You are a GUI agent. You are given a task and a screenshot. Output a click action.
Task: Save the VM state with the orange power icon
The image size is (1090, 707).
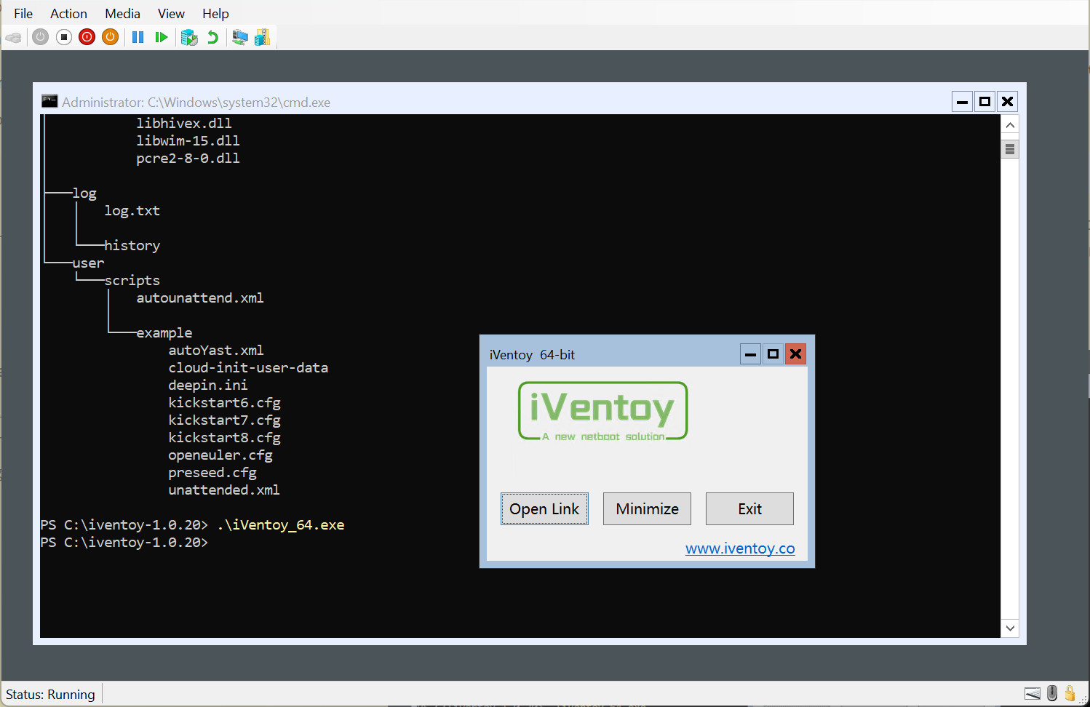pos(111,37)
